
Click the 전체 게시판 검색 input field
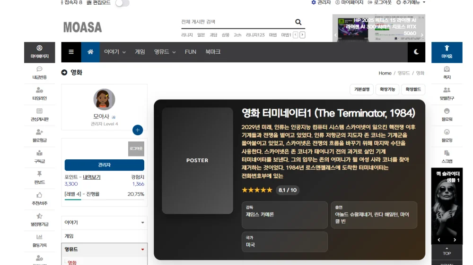[237, 22]
